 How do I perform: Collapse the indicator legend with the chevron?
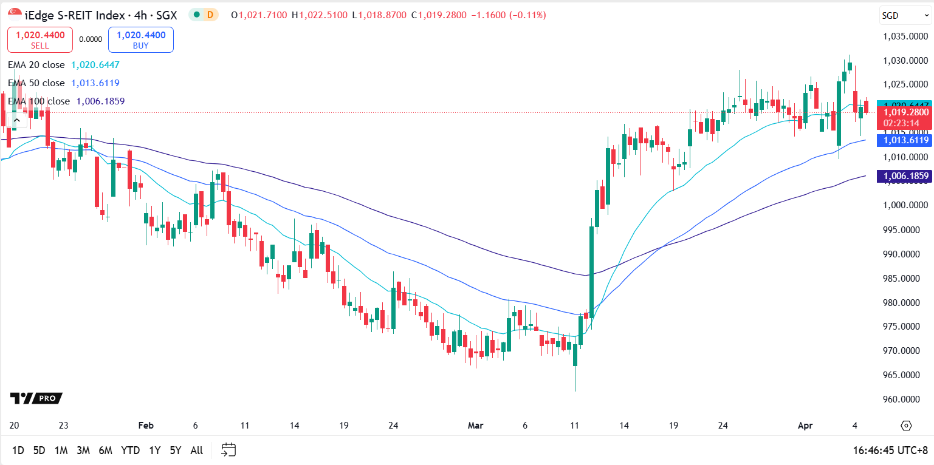17,121
